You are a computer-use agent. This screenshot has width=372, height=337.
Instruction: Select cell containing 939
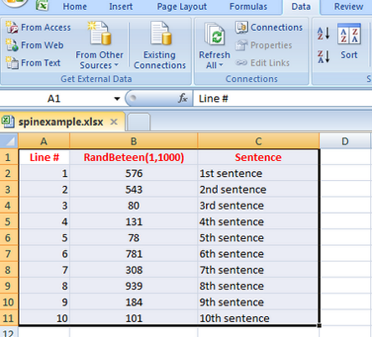coord(134,286)
